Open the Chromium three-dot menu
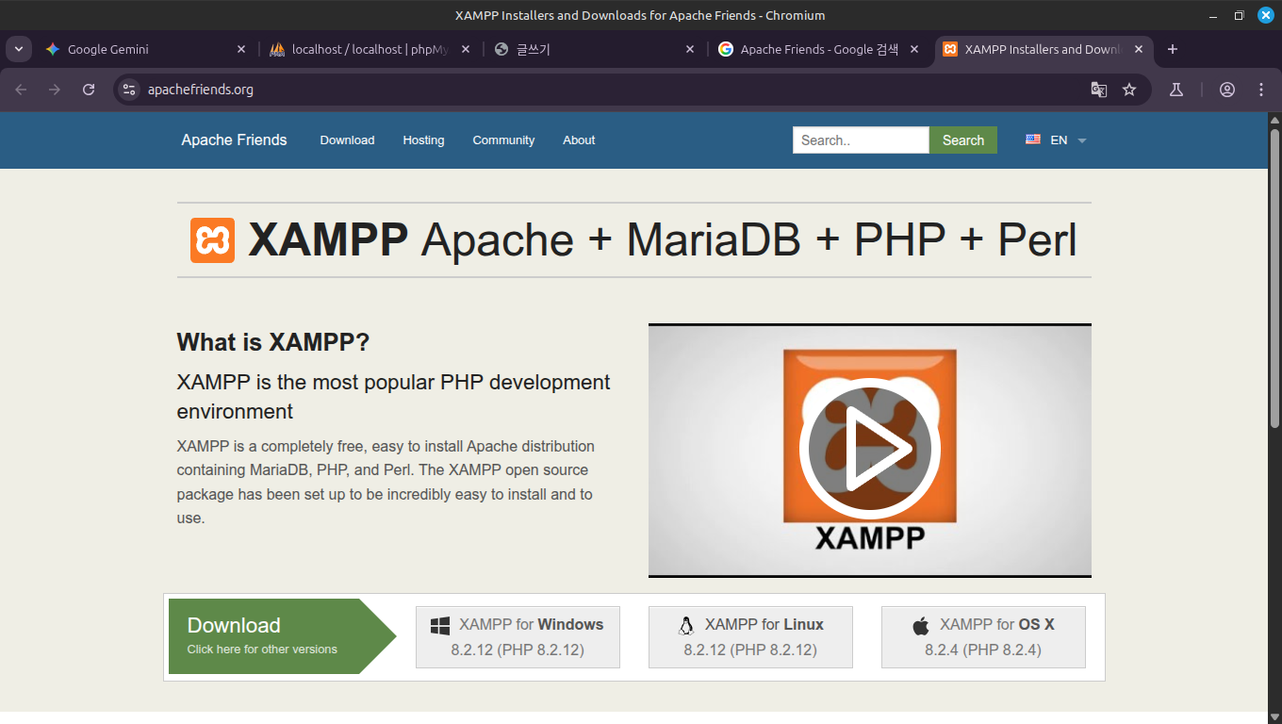The height and width of the screenshot is (724, 1282). pyautogui.click(x=1261, y=90)
